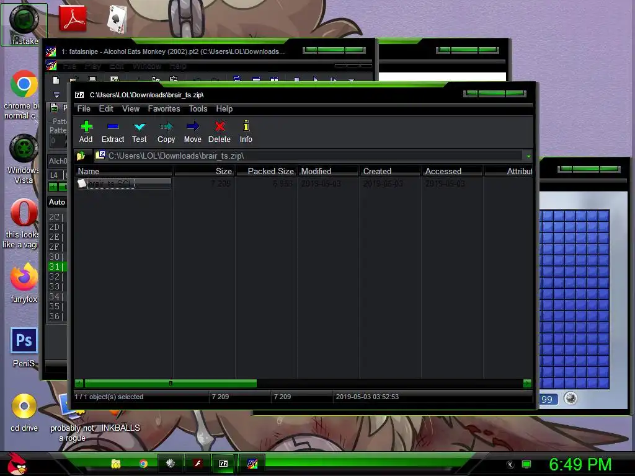Click pattern row 2C in tracker
This screenshot has height=476, width=635.
pyautogui.click(x=56, y=217)
